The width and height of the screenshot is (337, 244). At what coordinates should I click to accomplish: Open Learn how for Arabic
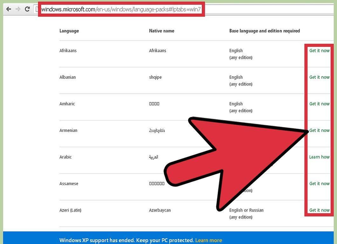tap(320, 157)
